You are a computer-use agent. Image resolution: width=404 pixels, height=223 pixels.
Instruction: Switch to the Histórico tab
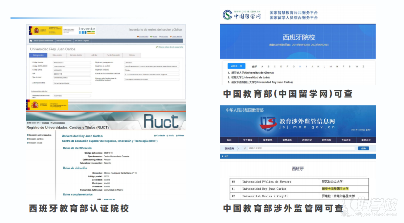tap(132, 54)
